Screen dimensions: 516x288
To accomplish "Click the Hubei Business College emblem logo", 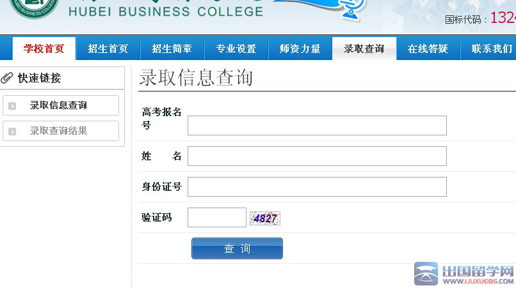I will point(34,6).
